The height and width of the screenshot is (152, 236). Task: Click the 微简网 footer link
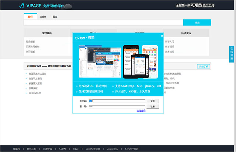point(16,149)
